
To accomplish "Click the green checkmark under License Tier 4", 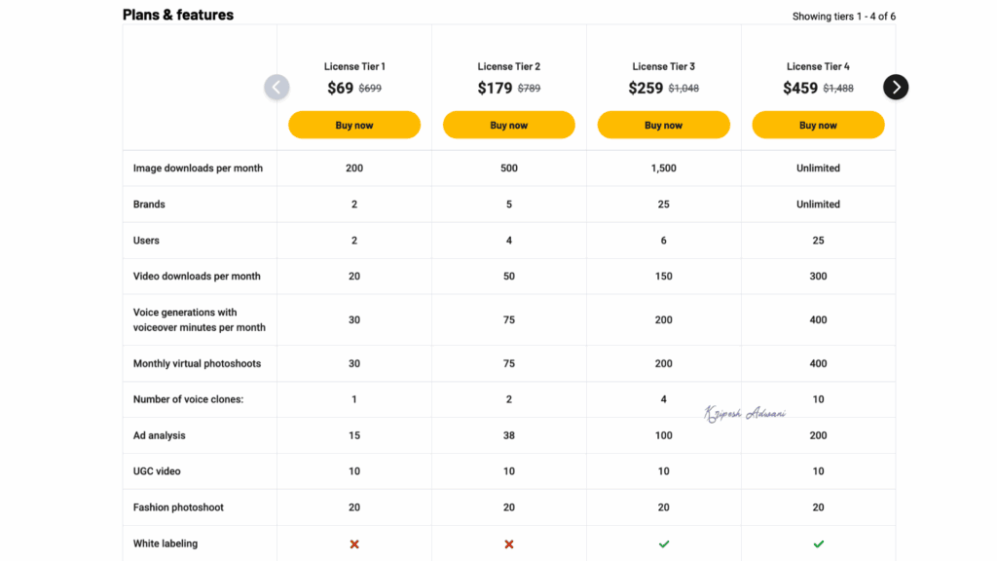I will [x=818, y=543].
